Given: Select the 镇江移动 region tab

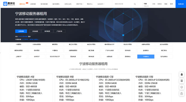Looking at the screenshot, I should point(164,50).
